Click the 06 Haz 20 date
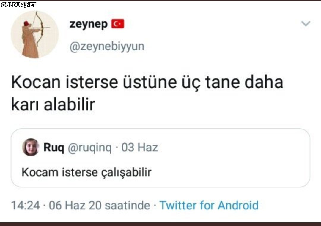Screen dimensions: 321x226 click(x=75, y=205)
